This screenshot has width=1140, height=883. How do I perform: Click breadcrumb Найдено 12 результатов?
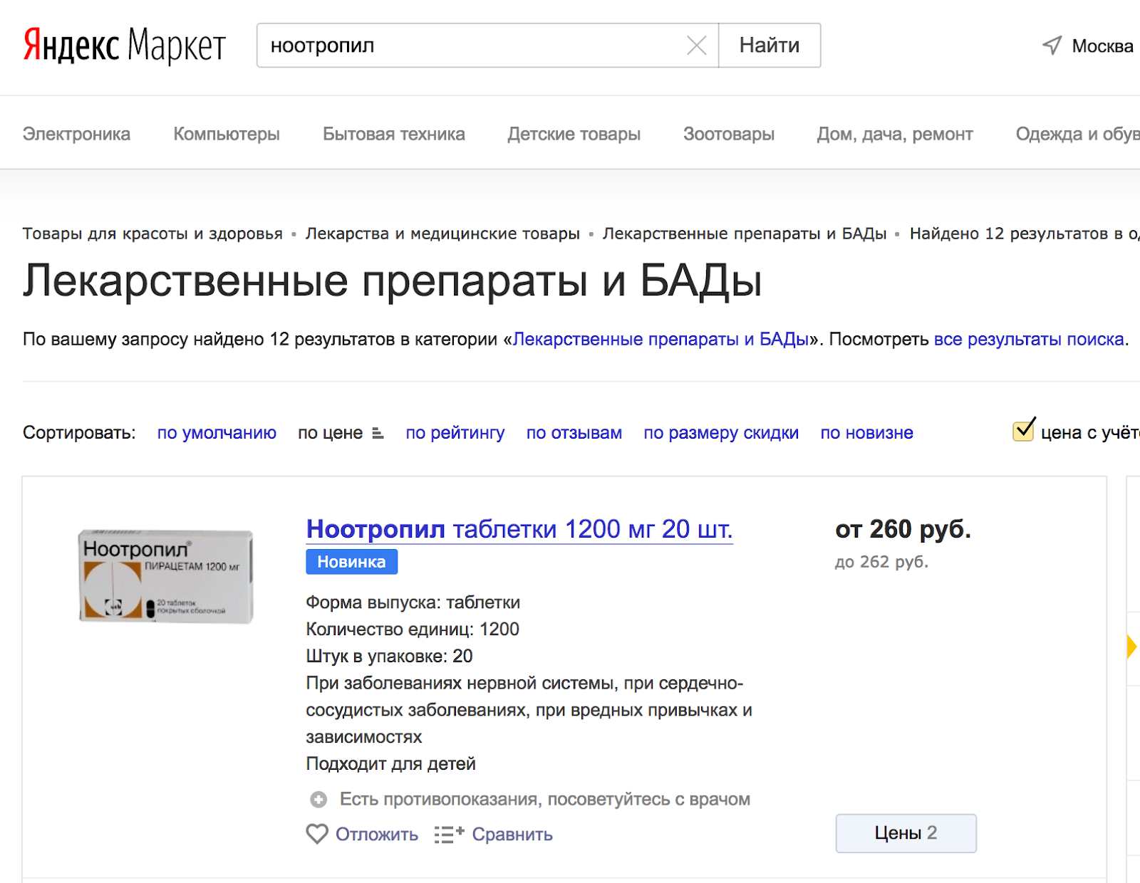click(1025, 234)
